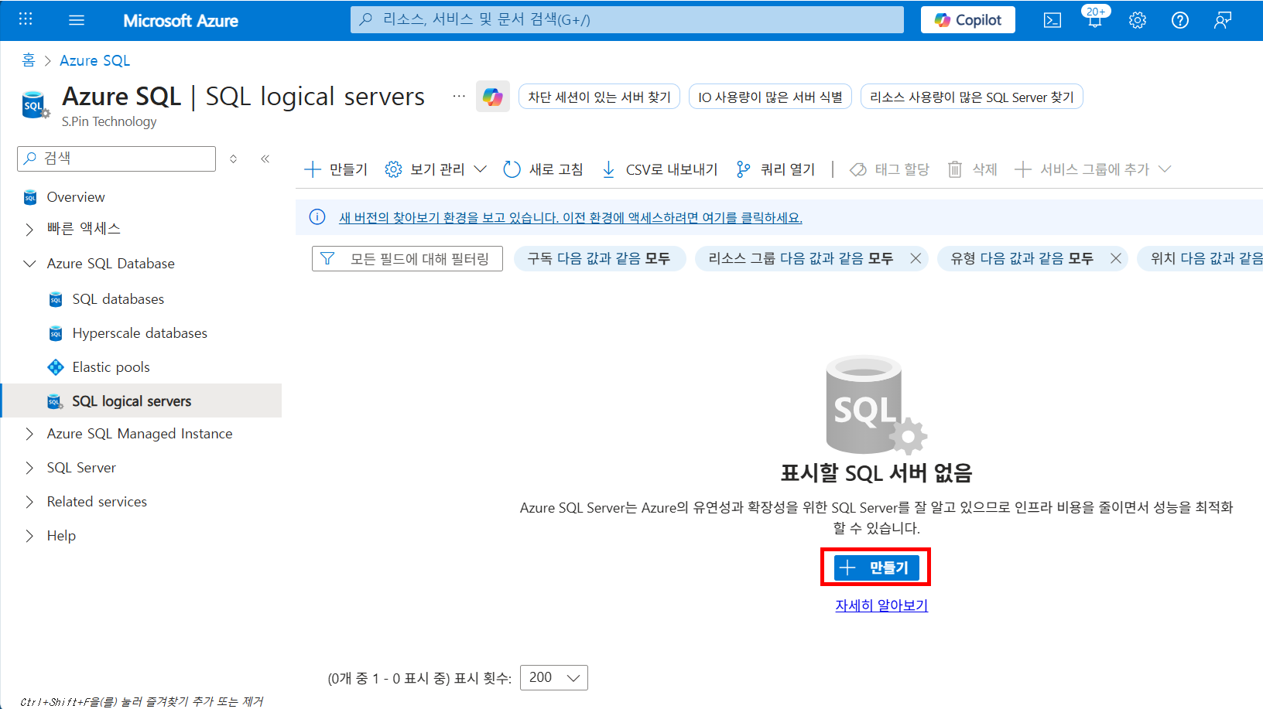
Task: Open the 구독 filter pill
Action: 599,258
